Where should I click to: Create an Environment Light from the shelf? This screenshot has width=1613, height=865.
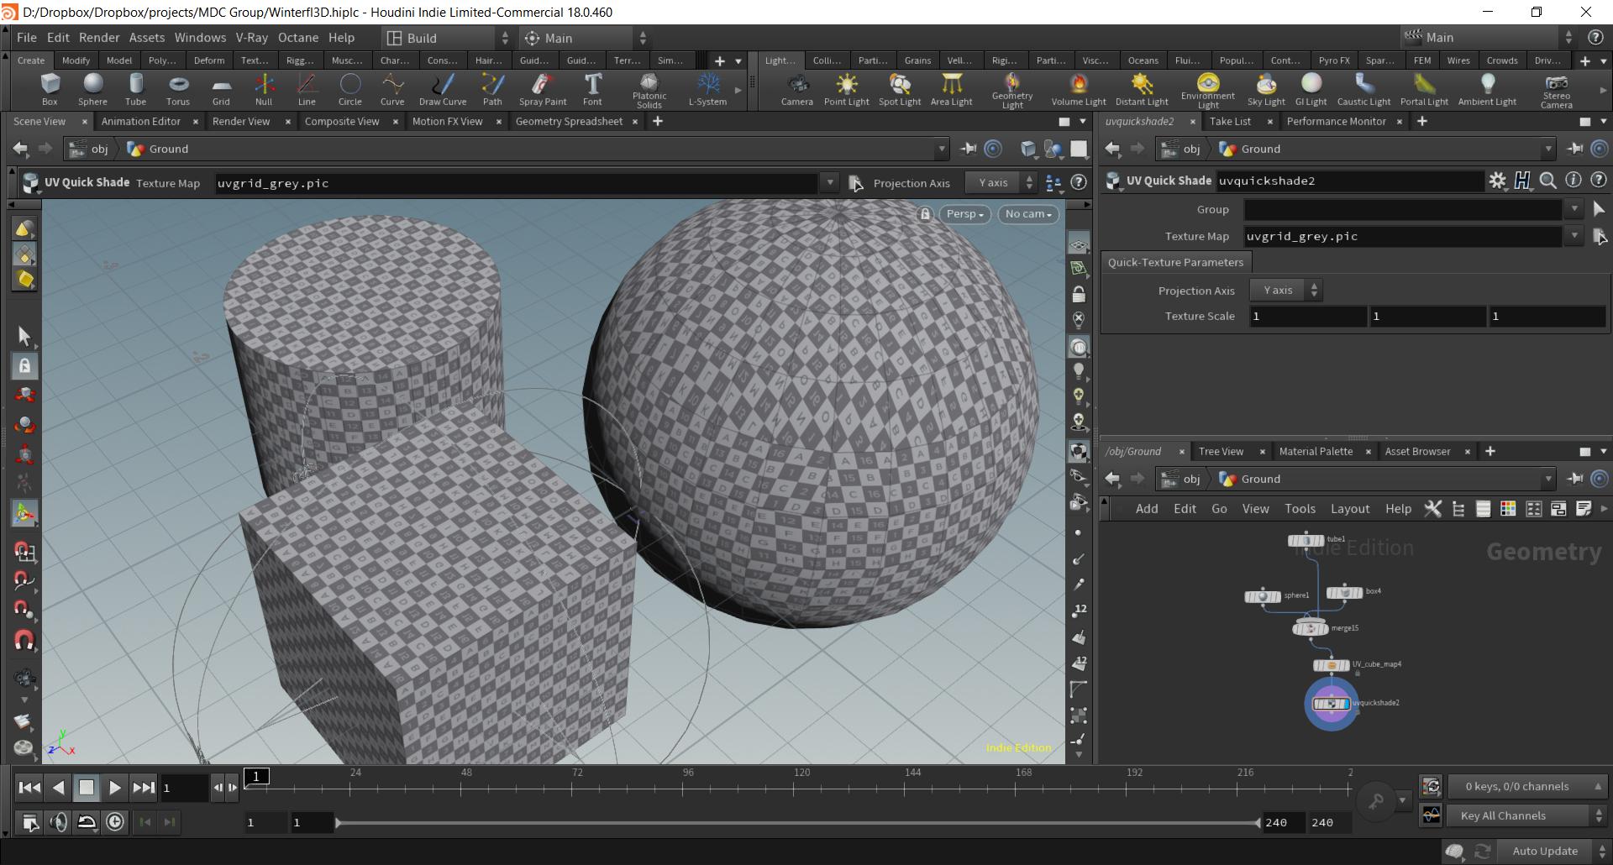1207,89
